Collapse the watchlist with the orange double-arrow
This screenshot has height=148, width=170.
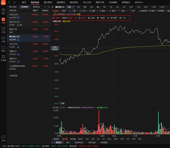pyautogui.click(x=53, y=7)
